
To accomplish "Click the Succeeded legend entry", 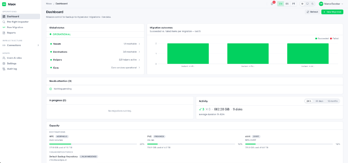I will [321, 39].
